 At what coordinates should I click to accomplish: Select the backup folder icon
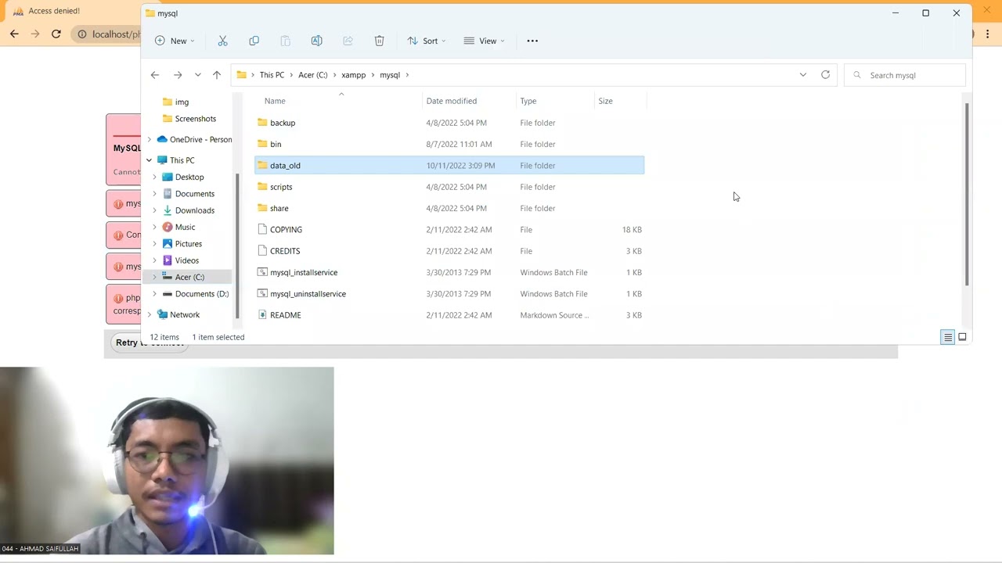[x=262, y=123]
